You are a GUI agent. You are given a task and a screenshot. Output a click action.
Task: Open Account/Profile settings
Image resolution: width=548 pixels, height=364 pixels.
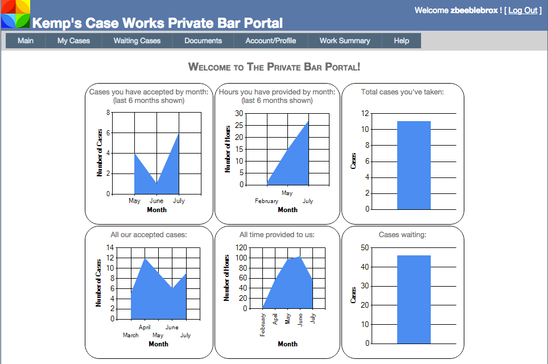pyautogui.click(x=270, y=41)
